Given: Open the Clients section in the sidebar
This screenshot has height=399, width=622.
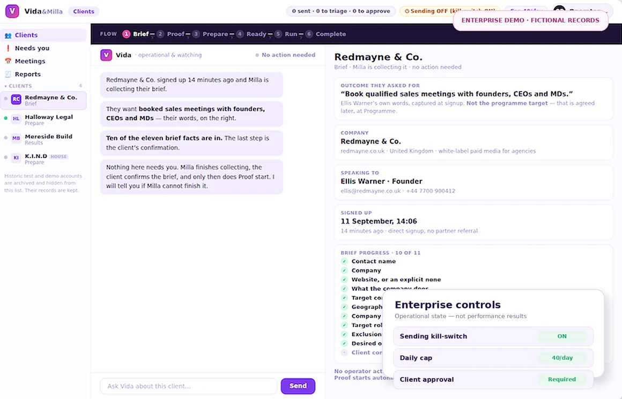Looking at the screenshot, I should 43,35.
